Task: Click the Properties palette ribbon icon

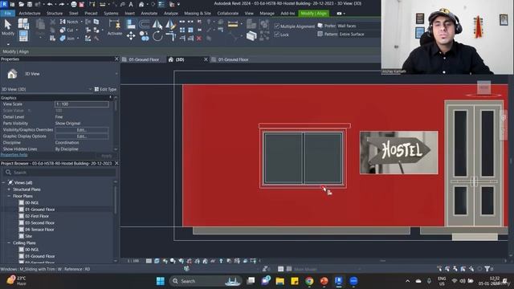Action: [23, 35]
